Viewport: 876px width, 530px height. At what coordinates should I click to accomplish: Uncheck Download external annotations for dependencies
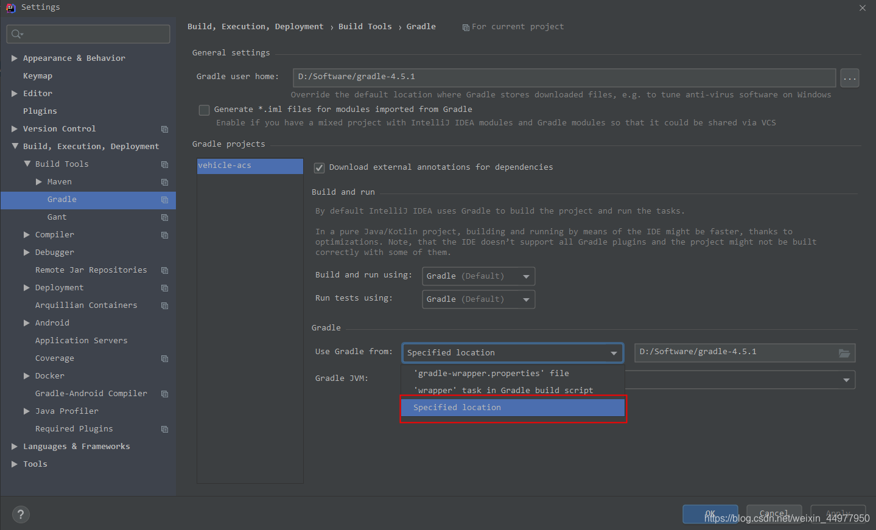pyautogui.click(x=319, y=168)
